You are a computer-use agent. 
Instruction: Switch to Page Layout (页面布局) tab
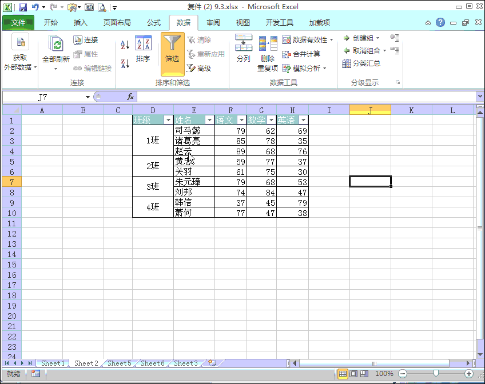(x=117, y=22)
